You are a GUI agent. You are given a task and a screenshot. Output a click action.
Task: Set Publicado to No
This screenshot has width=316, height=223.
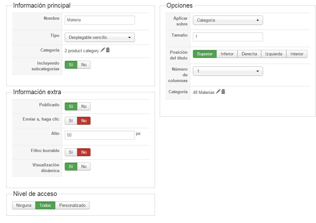pyautogui.click(x=84, y=106)
